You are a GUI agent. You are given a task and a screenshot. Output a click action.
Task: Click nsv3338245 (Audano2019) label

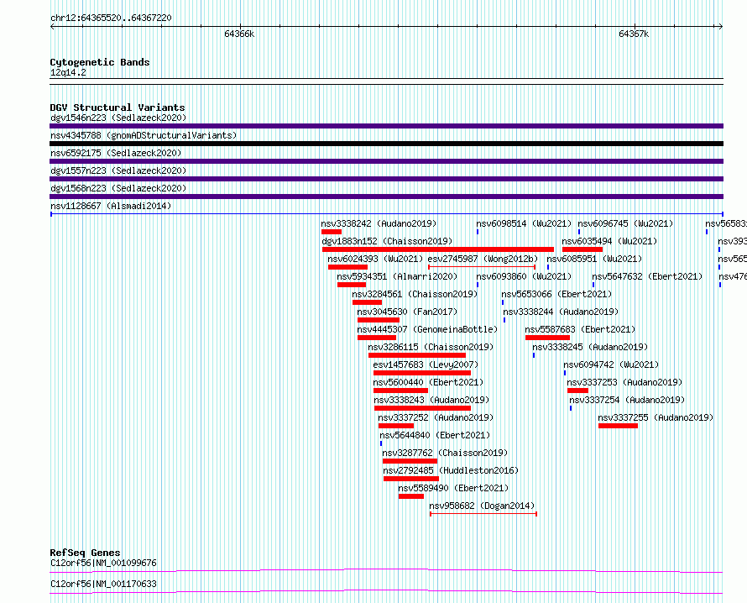pyautogui.click(x=590, y=347)
